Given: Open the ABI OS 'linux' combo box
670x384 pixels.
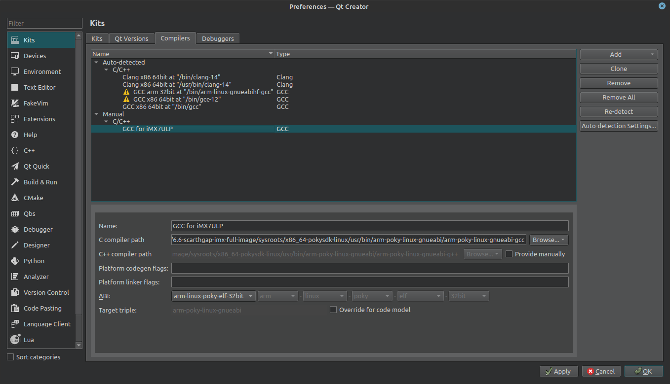Looking at the screenshot, I should click(x=325, y=296).
